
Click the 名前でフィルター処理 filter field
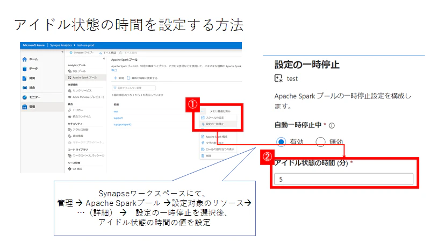point(133,88)
